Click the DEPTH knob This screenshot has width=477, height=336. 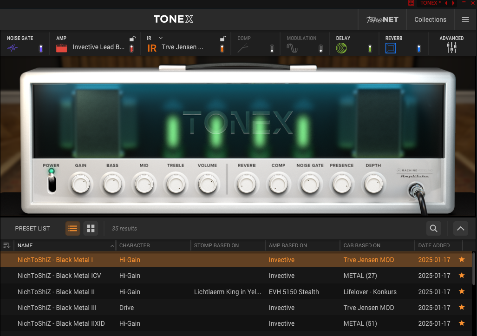pos(373,184)
